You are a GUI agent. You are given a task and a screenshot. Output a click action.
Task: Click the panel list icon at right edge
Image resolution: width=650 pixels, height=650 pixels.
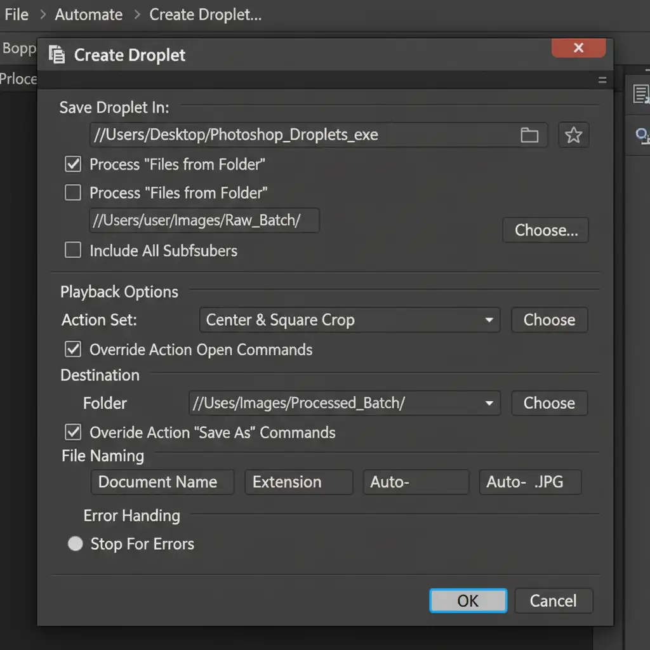click(x=641, y=95)
